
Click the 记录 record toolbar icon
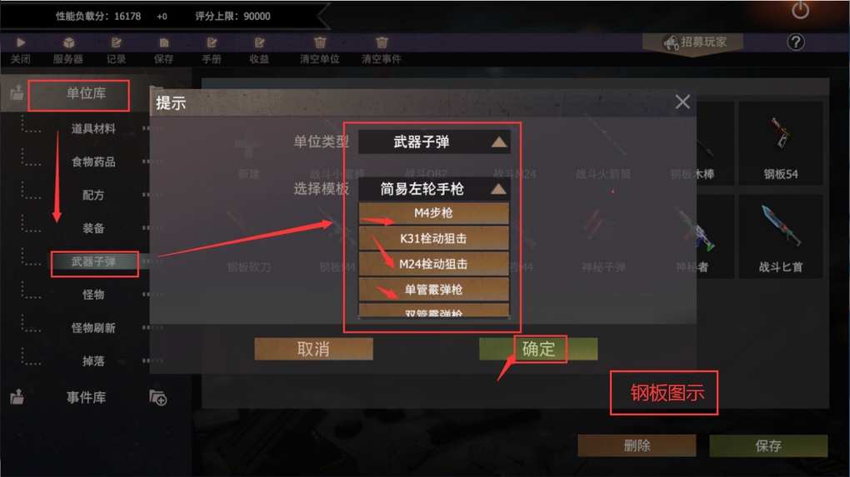[x=116, y=42]
